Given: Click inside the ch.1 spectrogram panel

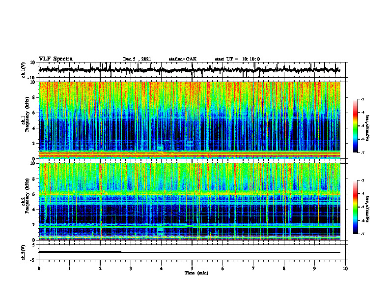Looking at the screenshot, I should pos(189,120).
